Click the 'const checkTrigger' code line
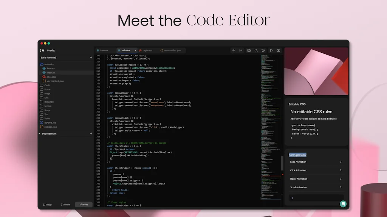The image size is (387, 217). pos(132,168)
